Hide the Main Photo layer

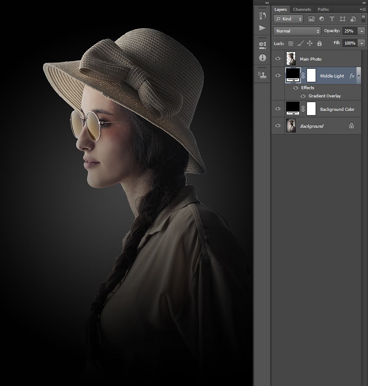278,59
